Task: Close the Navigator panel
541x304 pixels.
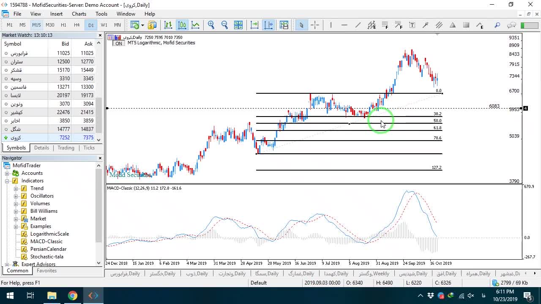Action: [x=100, y=158]
